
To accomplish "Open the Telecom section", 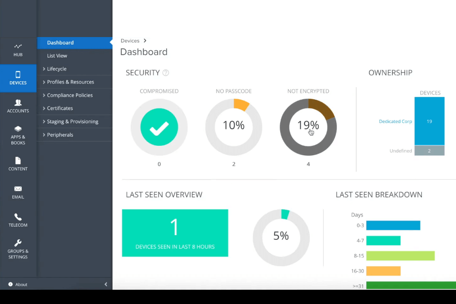I will pyautogui.click(x=18, y=220).
